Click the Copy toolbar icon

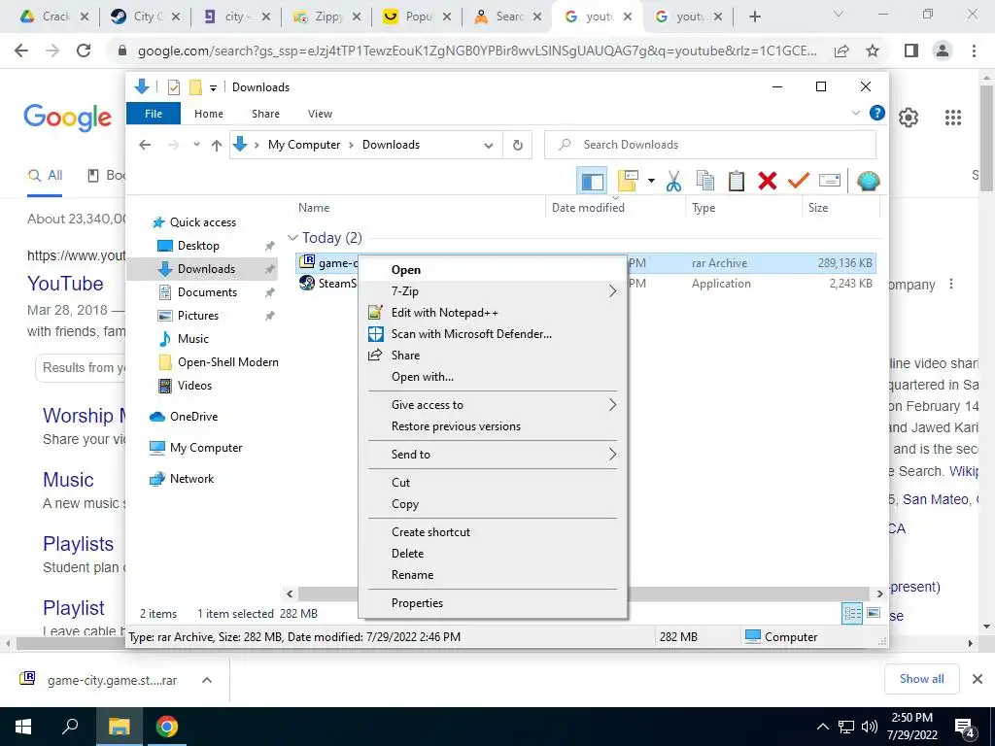coord(704,181)
